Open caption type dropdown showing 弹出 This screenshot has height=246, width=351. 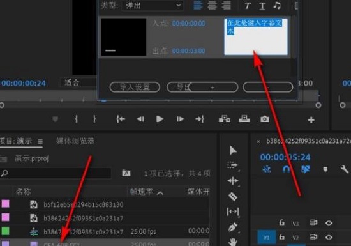153,5
